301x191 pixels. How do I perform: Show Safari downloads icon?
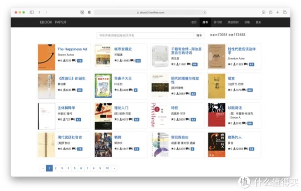coord(263,12)
